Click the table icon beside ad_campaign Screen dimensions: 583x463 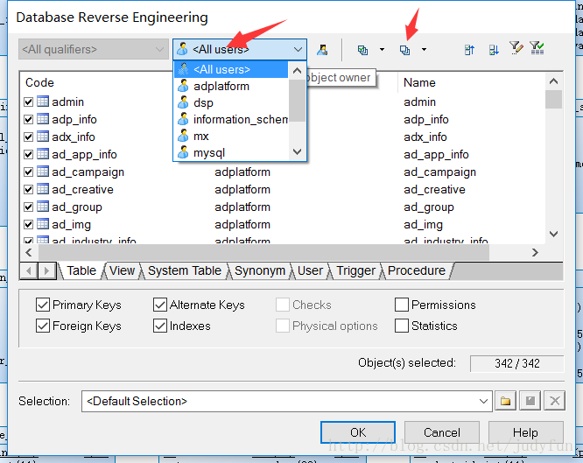coord(43,172)
